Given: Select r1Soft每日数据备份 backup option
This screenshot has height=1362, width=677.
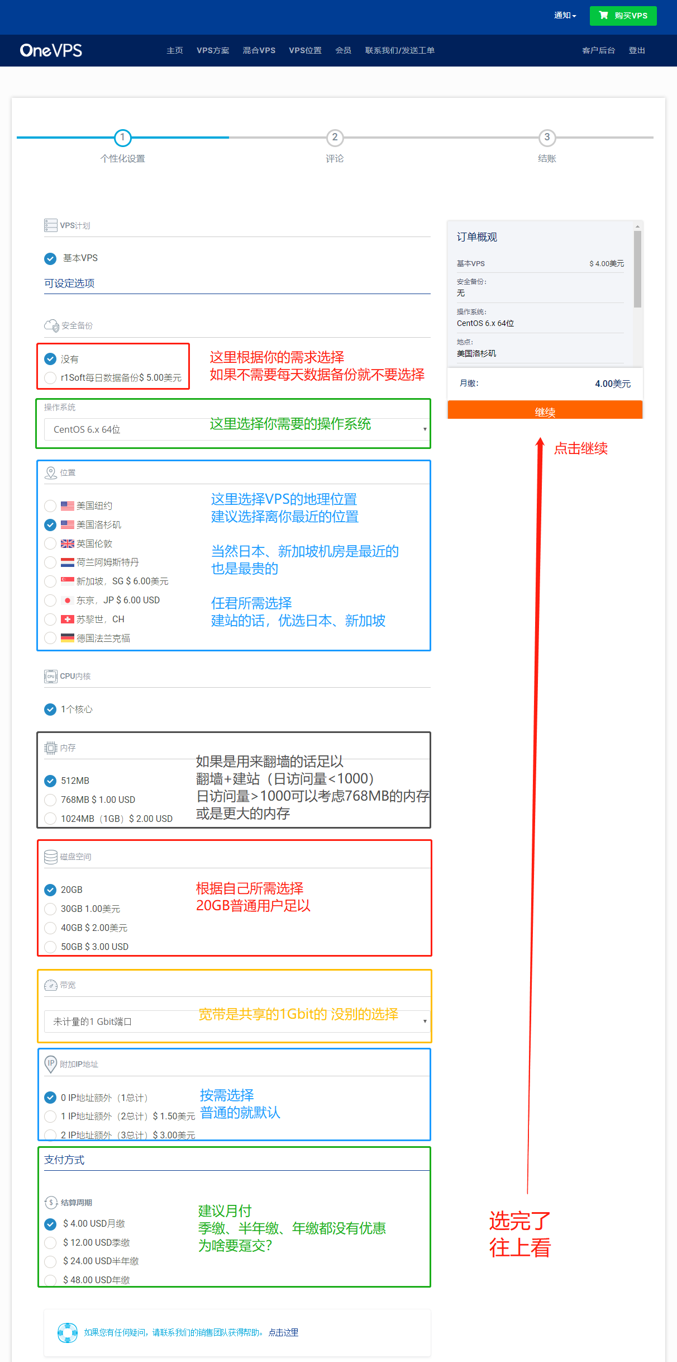Looking at the screenshot, I should [50, 377].
